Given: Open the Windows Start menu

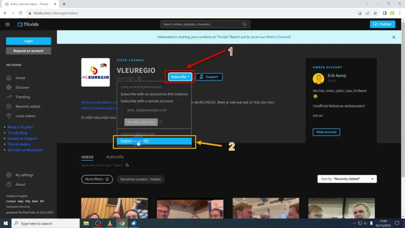Looking at the screenshot, I should coord(6,223).
